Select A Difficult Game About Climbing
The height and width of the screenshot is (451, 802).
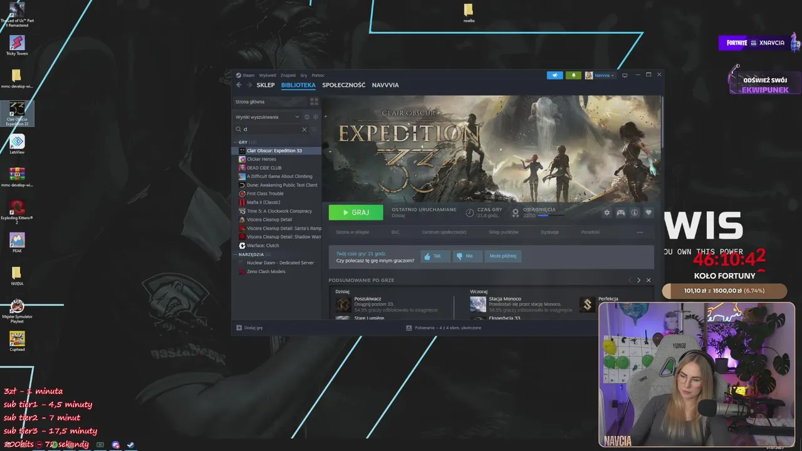click(276, 177)
